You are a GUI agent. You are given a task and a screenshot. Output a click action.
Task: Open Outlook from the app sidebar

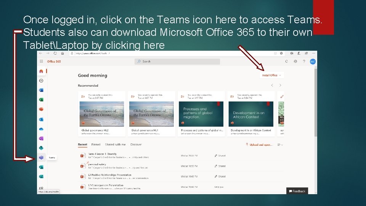[x=41, y=119]
